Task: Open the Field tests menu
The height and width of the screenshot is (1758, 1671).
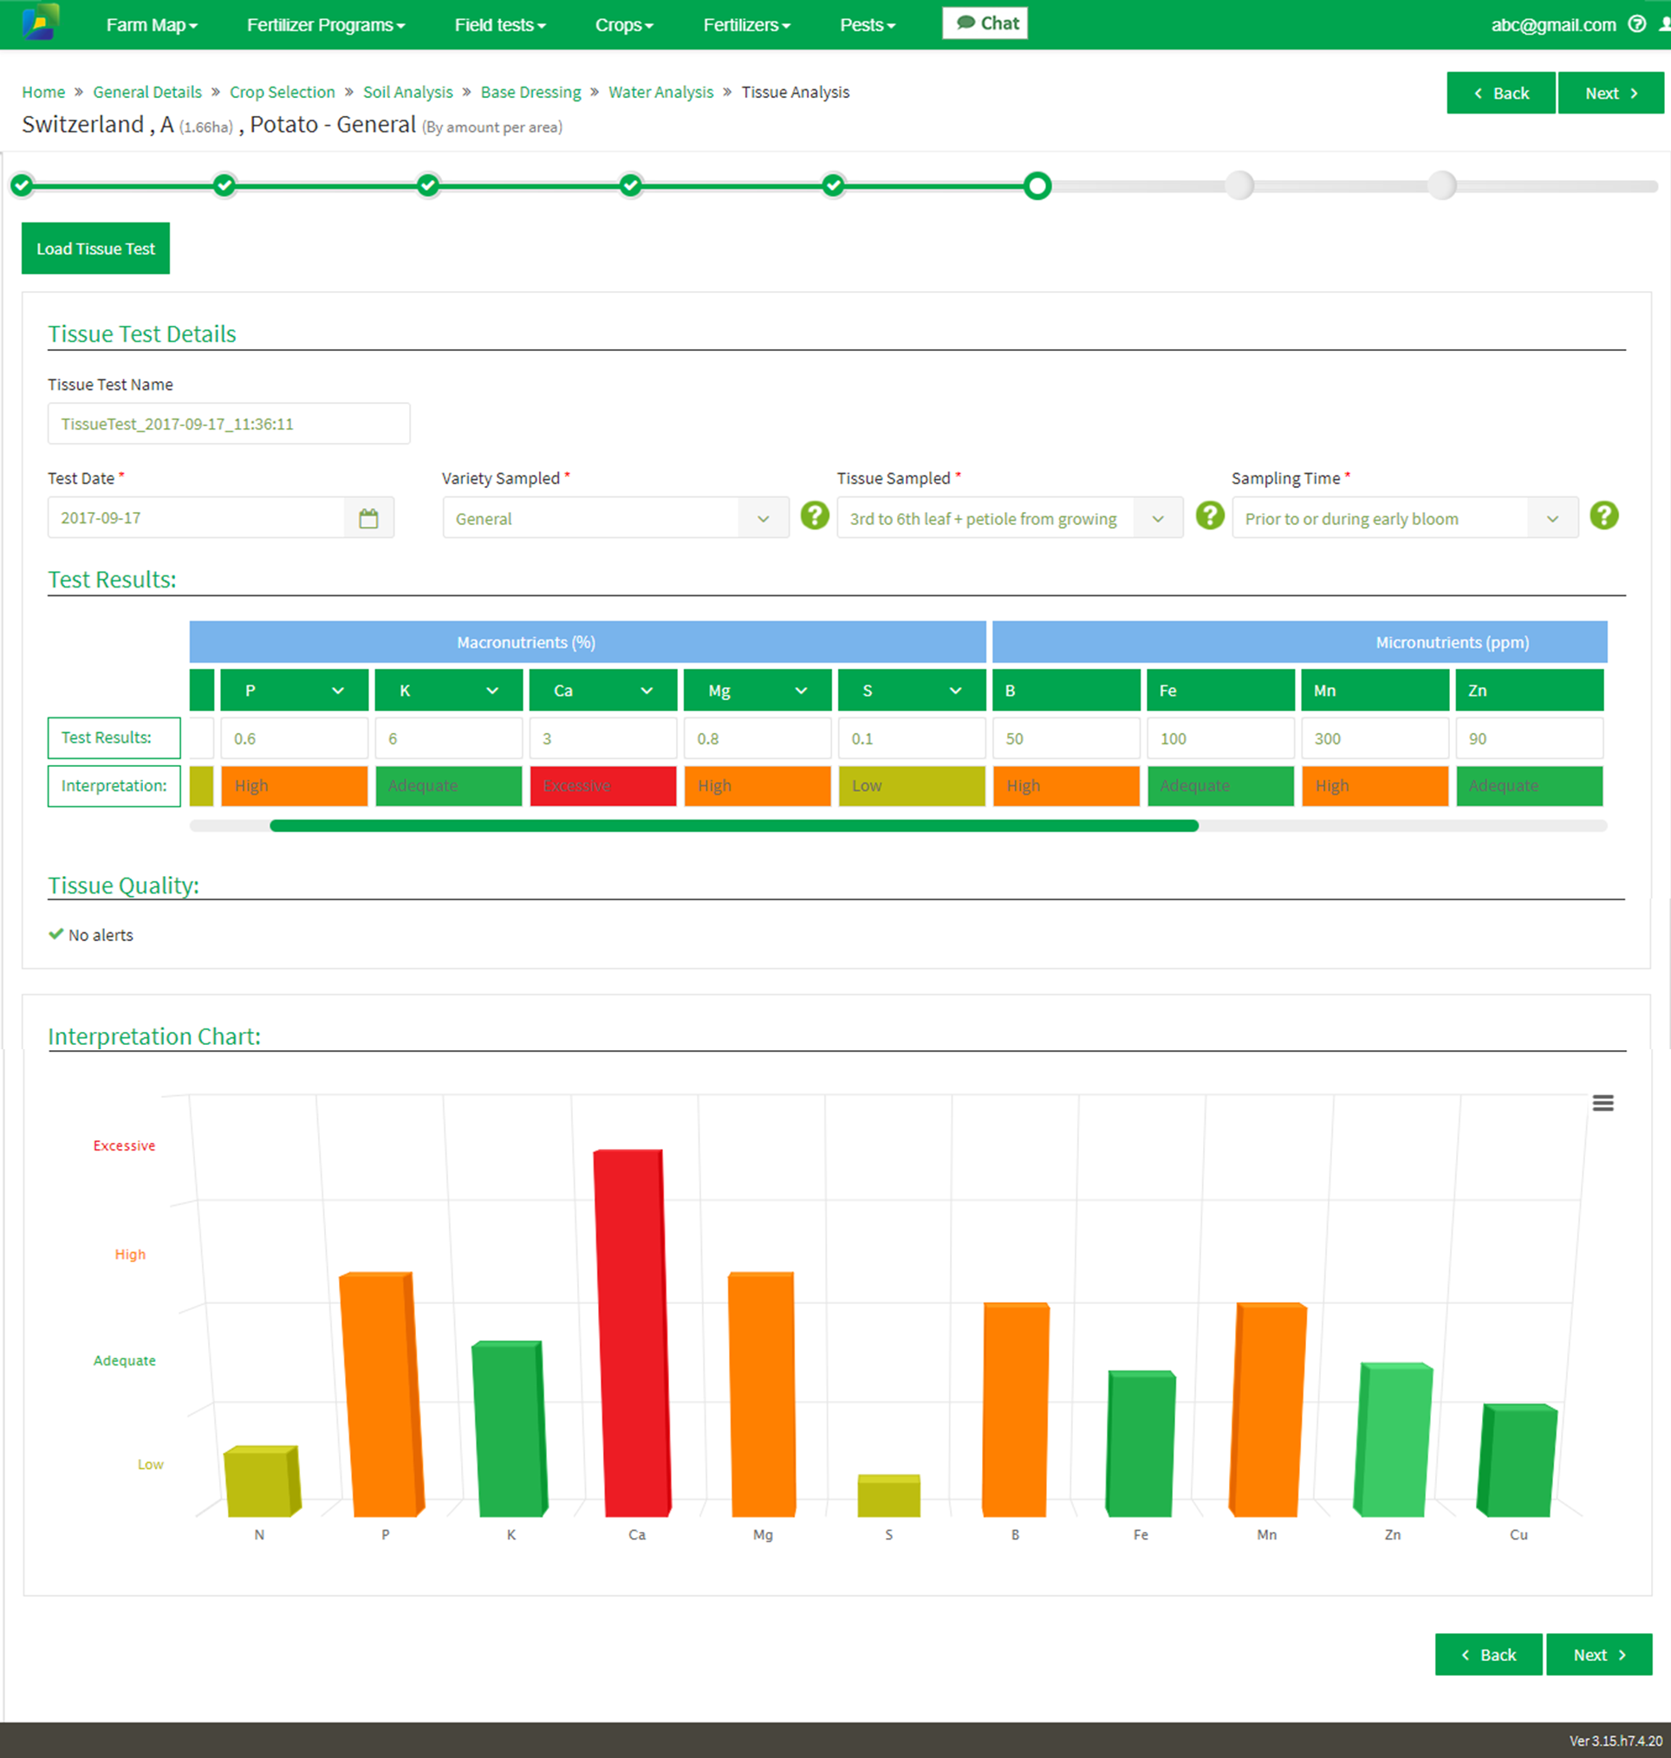Action: (x=500, y=25)
